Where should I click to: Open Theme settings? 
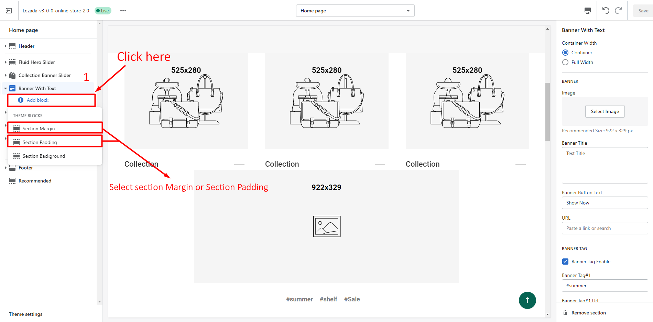pos(25,314)
